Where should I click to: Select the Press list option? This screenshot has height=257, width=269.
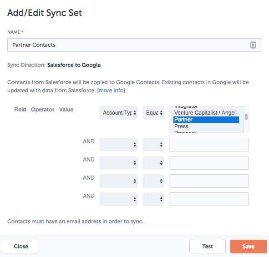tap(206, 126)
